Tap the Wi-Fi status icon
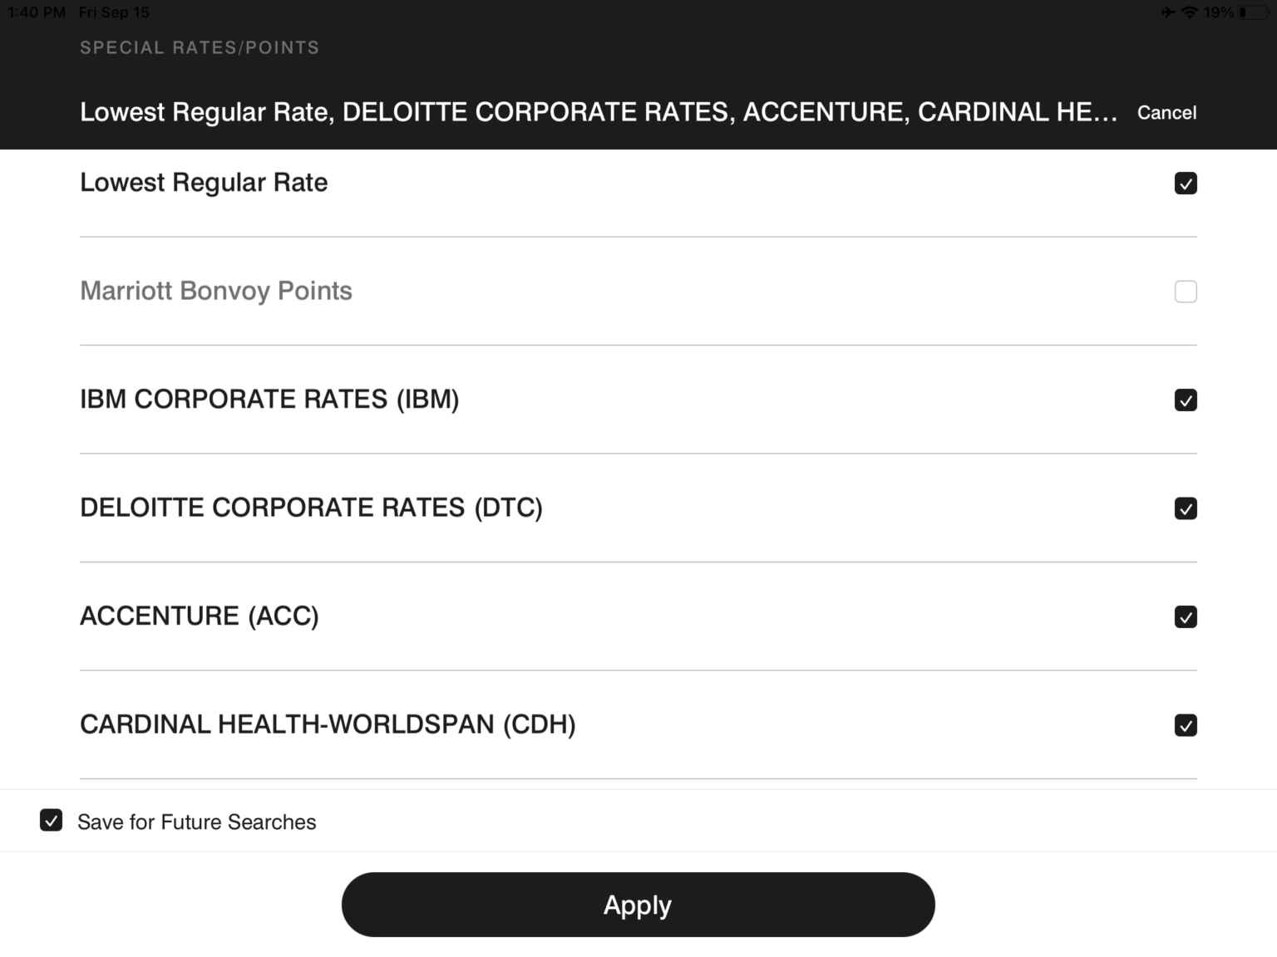 pos(1191,12)
